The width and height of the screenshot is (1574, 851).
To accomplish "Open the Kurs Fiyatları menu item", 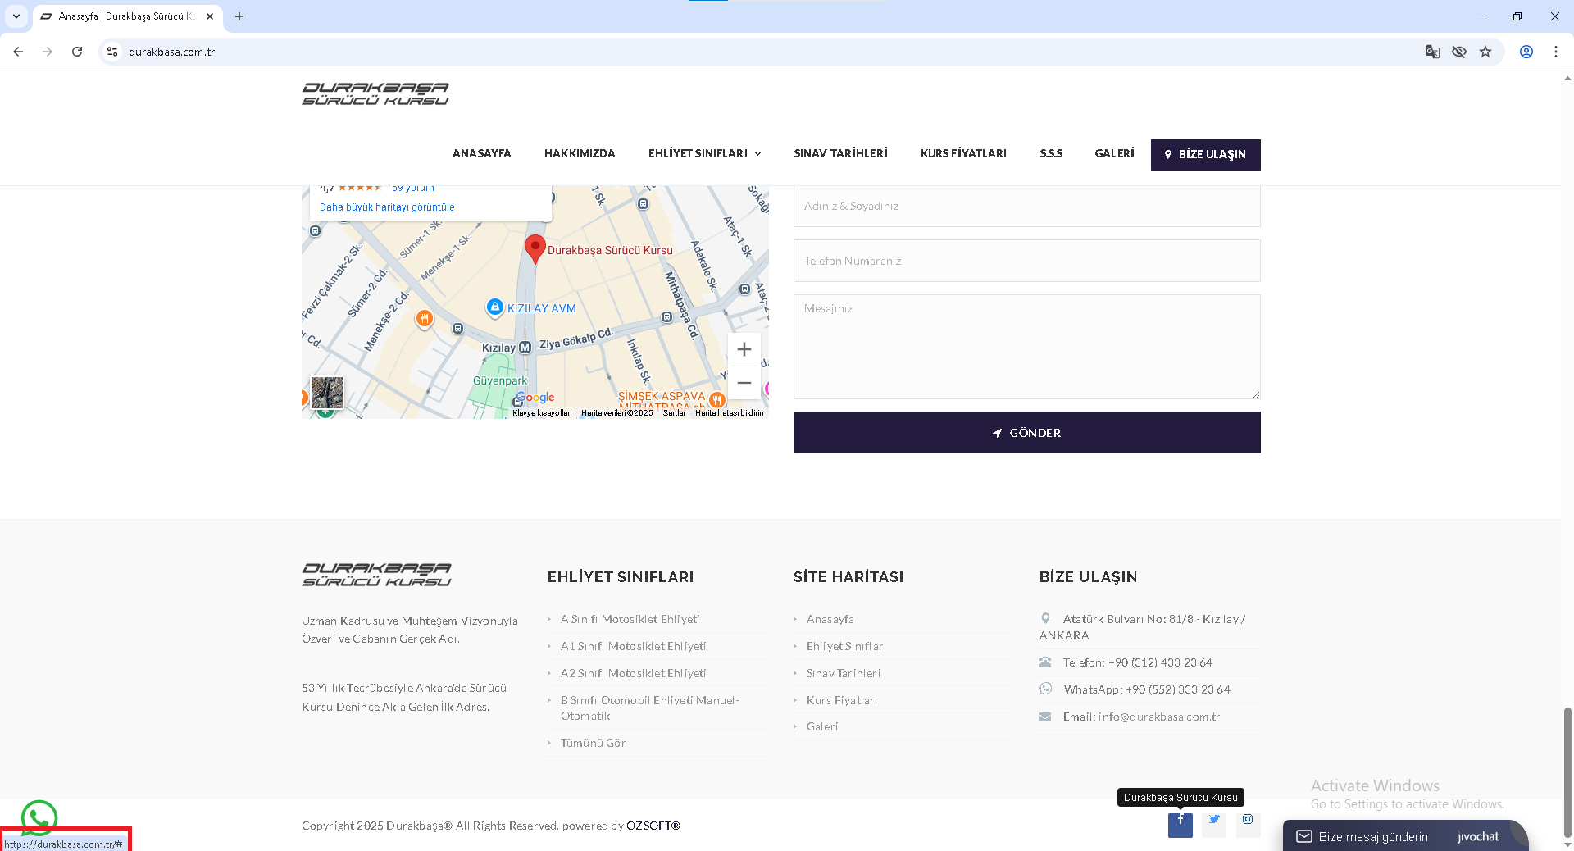I will click(x=963, y=153).
